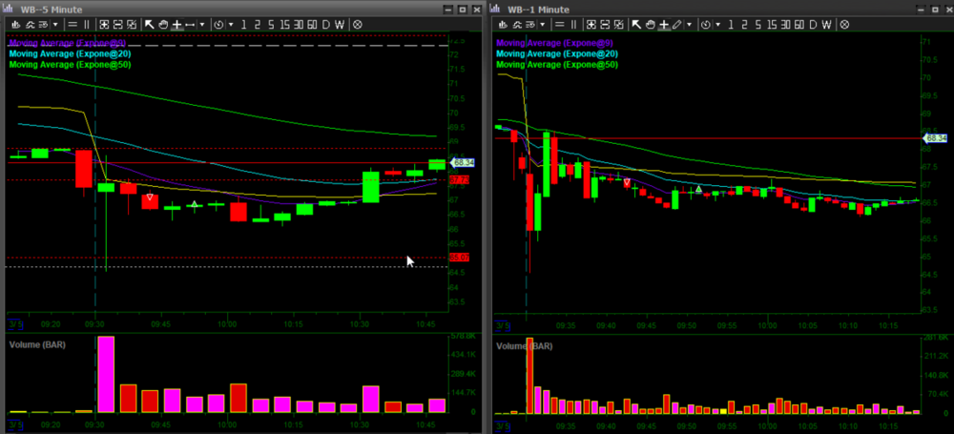This screenshot has width=954, height=434.
Task: Open drawing tools dropdown arrow in 5 Minute chart
Action: click(x=202, y=24)
